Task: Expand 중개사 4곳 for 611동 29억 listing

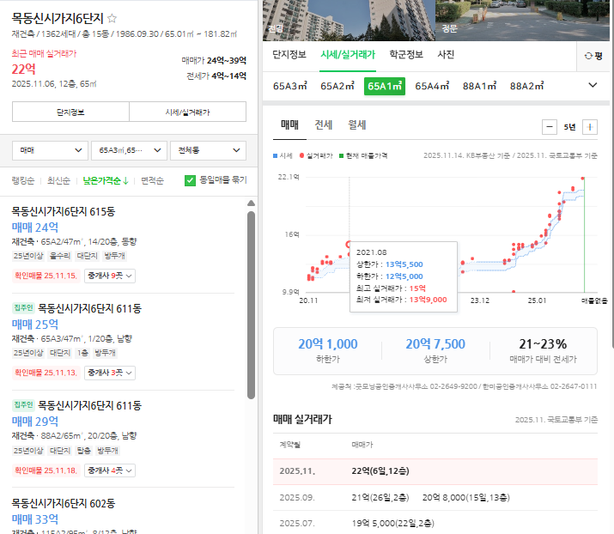Action: coord(110,470)
